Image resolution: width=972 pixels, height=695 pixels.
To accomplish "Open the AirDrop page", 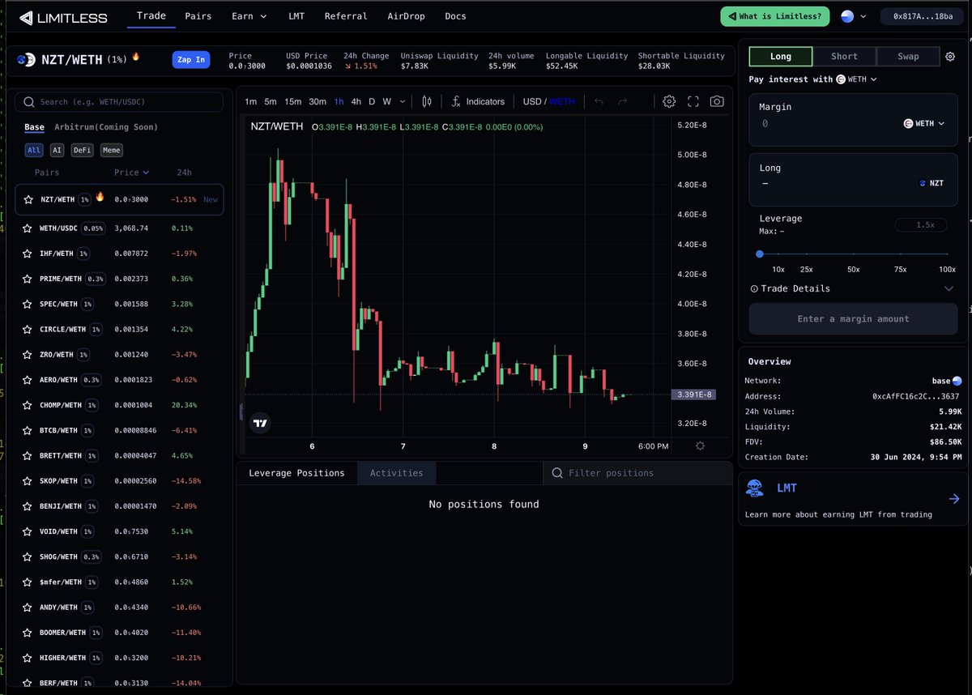I will click(406, 16).
